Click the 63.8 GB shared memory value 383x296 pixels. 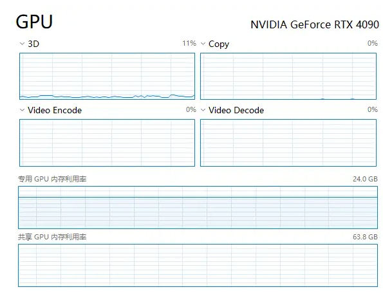point(365,237)
